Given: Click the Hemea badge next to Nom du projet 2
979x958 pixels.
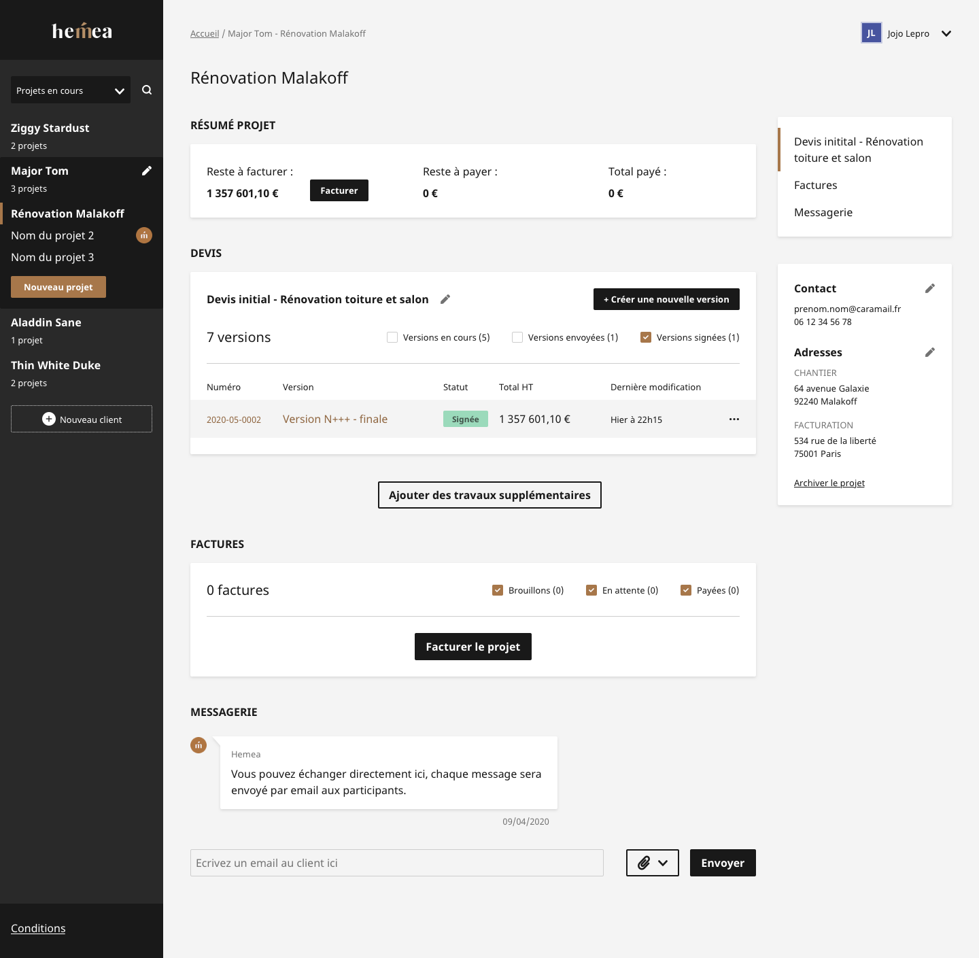Looking at the screenshot, I should (144, 235).
